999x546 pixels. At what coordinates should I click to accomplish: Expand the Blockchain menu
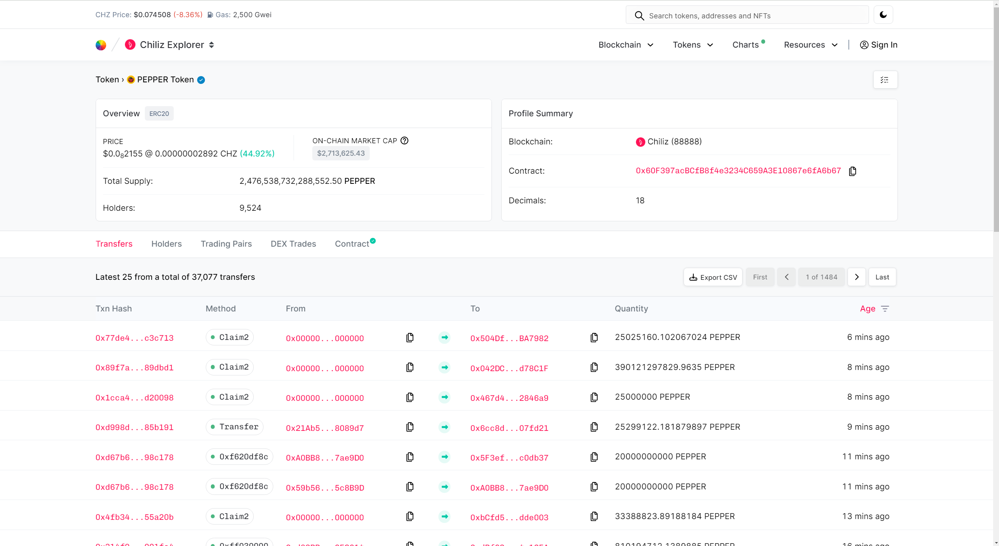pos(626,45)
